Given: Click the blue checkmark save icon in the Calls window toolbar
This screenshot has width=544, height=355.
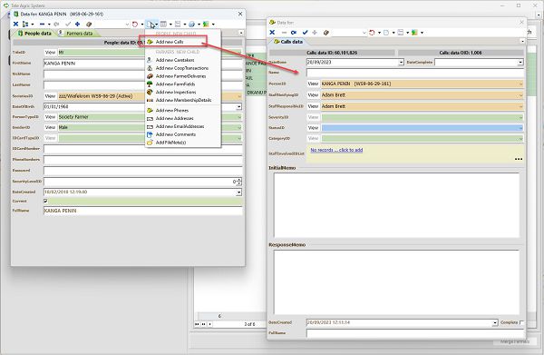Looking at the screenshot, I should pos(305,33).
